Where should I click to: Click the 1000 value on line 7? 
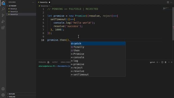(58, 30)
